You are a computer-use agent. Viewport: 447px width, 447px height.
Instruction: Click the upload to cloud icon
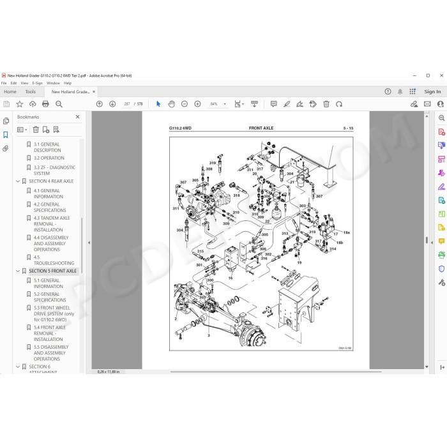pos(33,104)
